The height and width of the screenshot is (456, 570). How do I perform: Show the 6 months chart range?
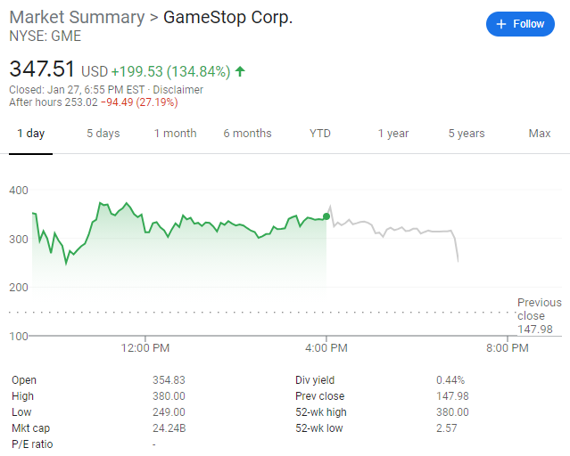tap(247, 134)
